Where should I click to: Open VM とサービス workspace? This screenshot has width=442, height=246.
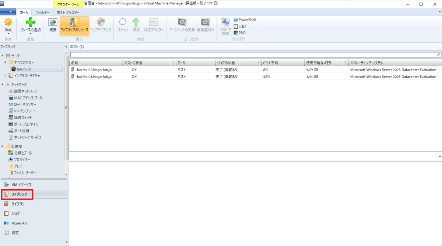coord(34,184)
